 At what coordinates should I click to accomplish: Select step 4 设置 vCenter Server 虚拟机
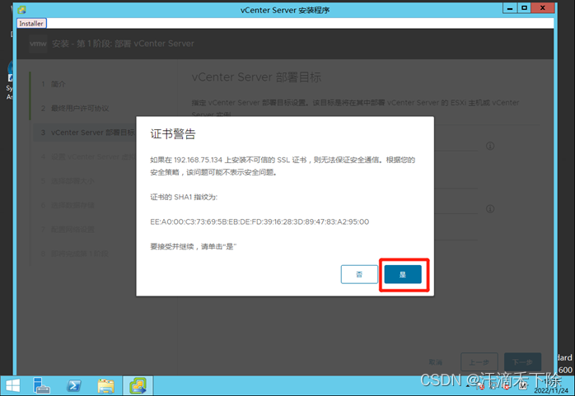click(87, 156)
